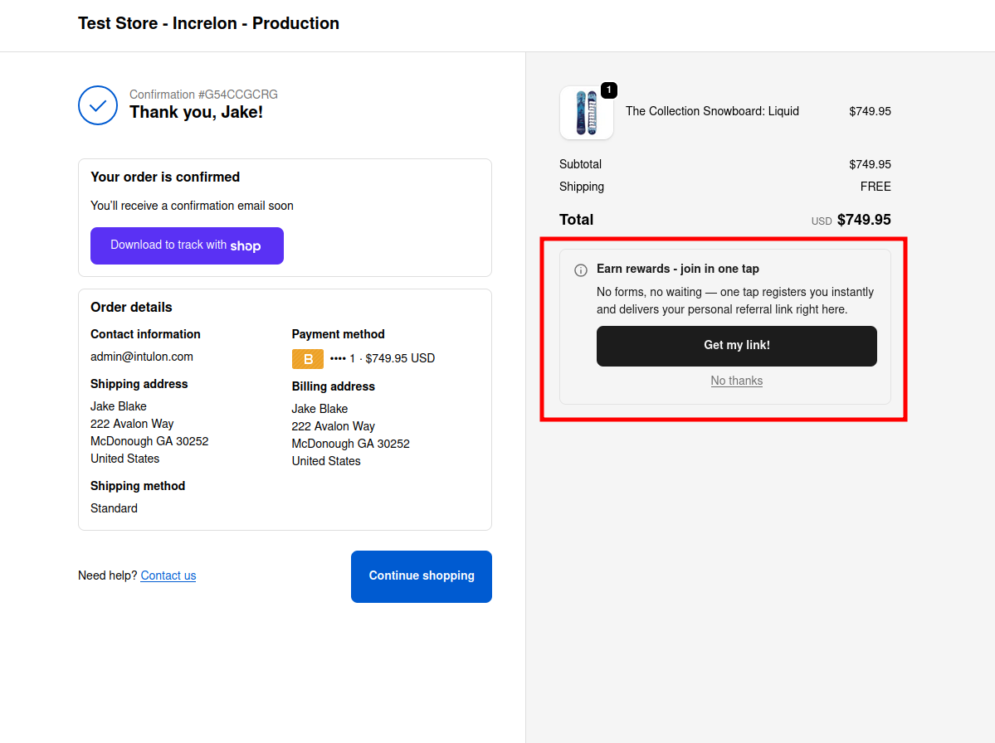Select confirmation number #G54CCGCRG text
995x743 pixels.
click(x=238, y=95)
